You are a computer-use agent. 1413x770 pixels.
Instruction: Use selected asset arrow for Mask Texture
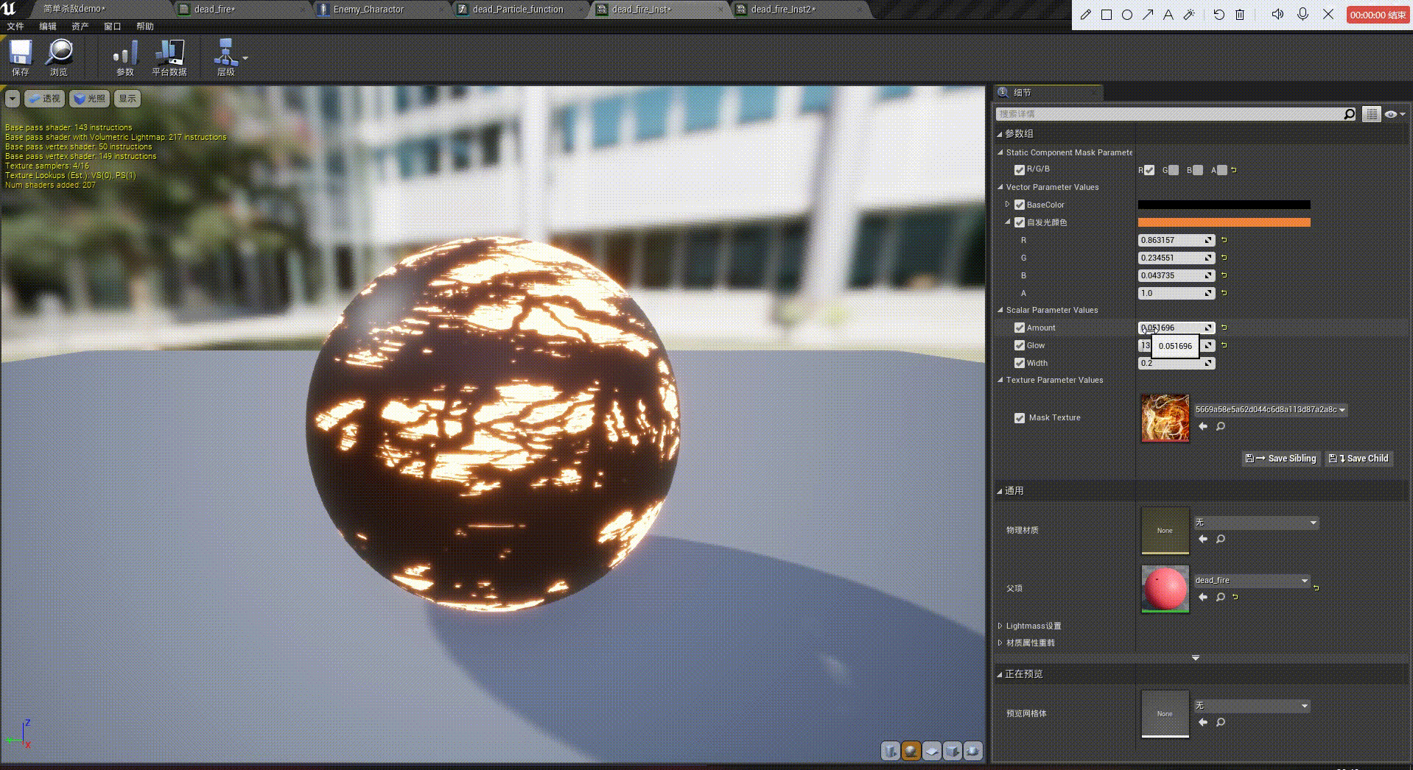point(1203,426)
